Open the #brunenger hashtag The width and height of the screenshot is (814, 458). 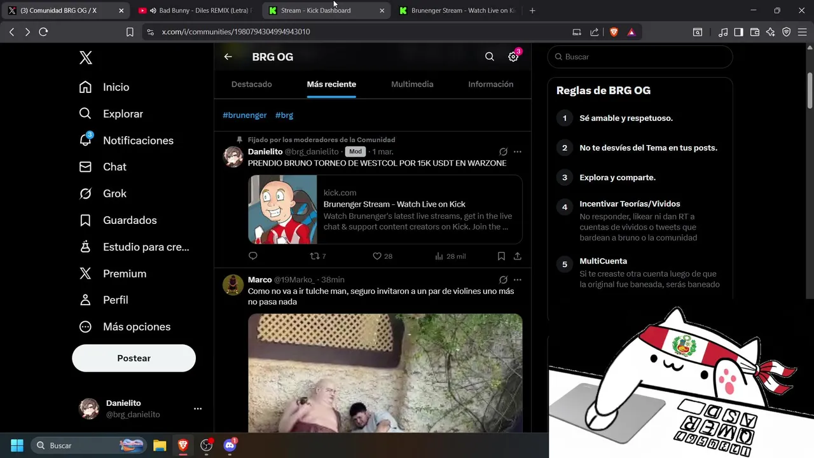tap(245, 115)
